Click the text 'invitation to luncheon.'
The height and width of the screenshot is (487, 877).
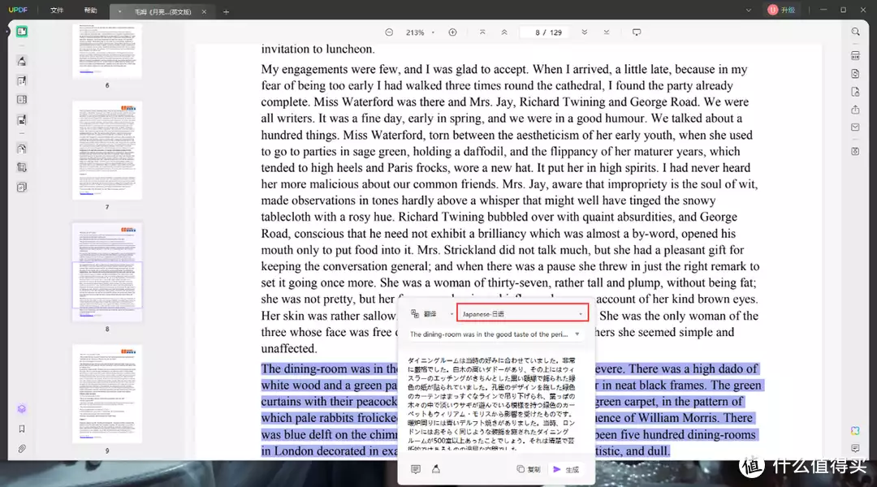318,50
